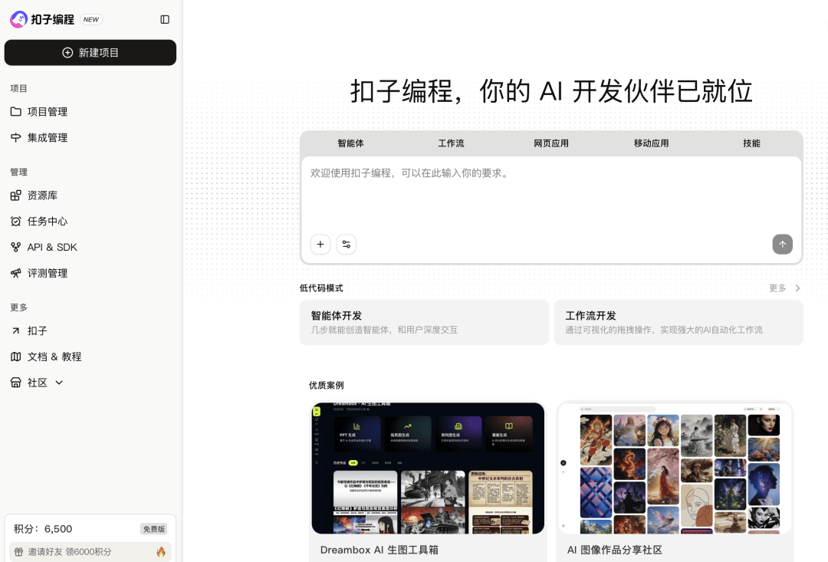Select 集成管理 in the sidebar
This screenshot has height=562, width=828.
tap(46, 137)
